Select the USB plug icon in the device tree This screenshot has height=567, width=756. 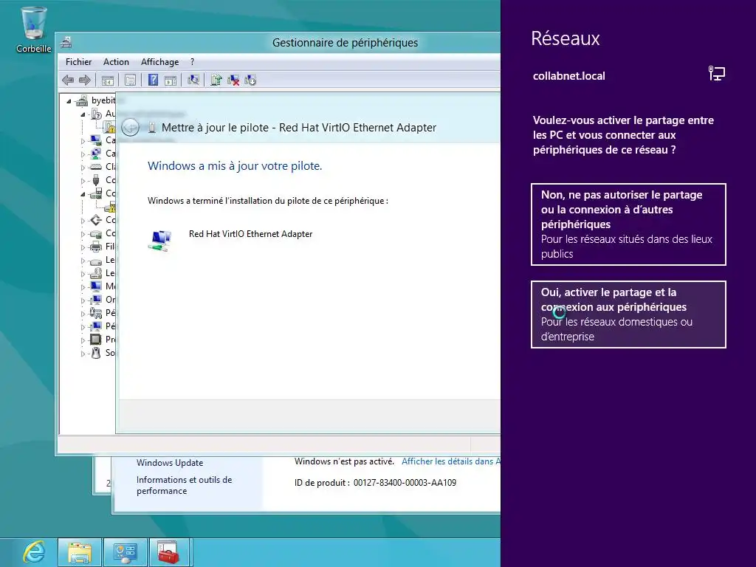(x=96, y=180)
